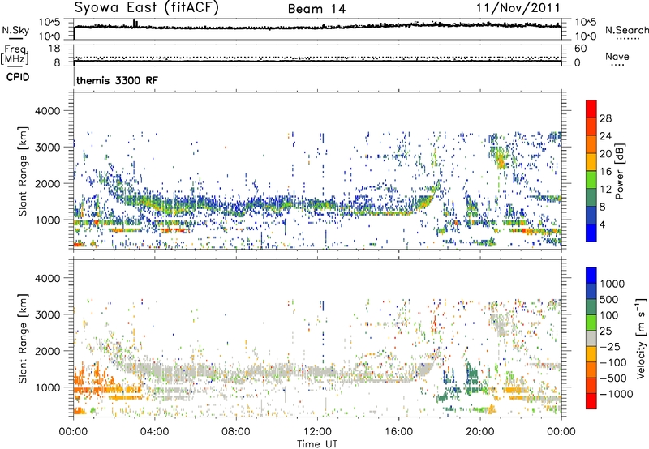
Task: Click the "N.Sky" legend label
Action: coord(15,30)
